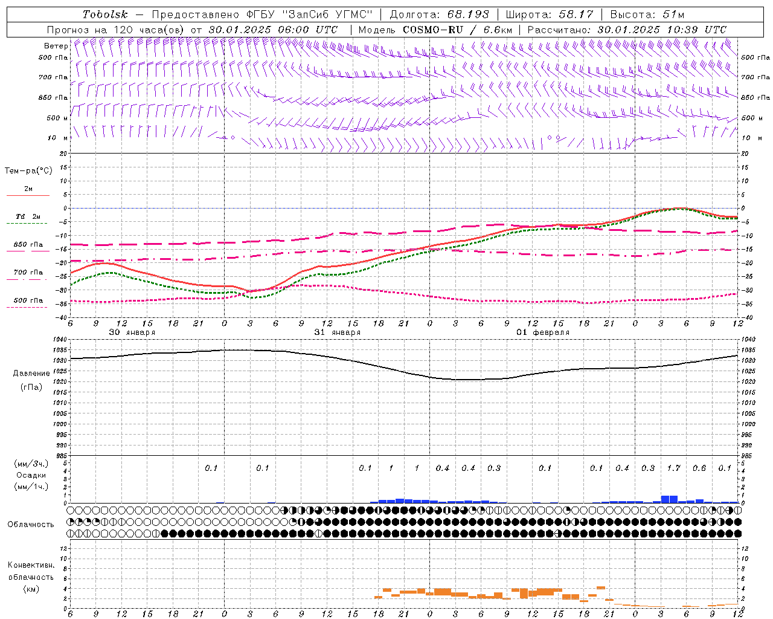
Task: Click the 850 гПа temperature legend entry
Action: coord(28,245)
